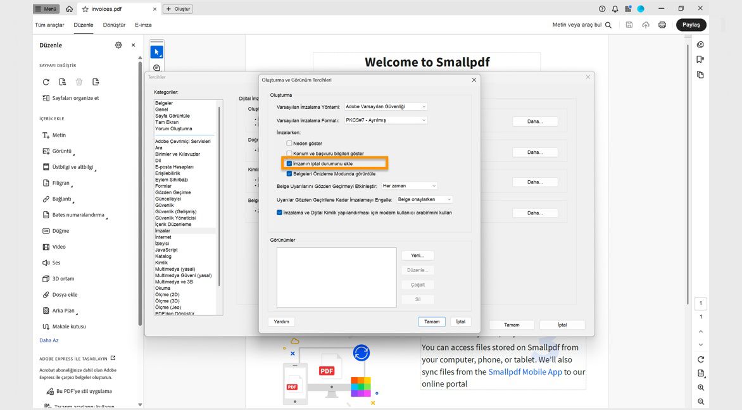
Task: Uncheck İmzanın iptal durumunu ekle
Action: (289, 164)
